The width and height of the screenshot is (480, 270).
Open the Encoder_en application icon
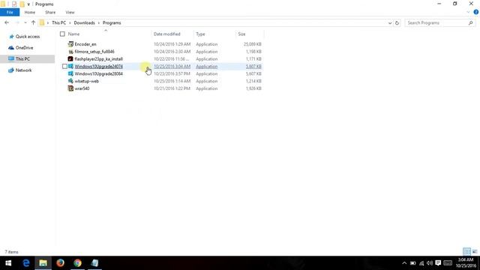70,44
